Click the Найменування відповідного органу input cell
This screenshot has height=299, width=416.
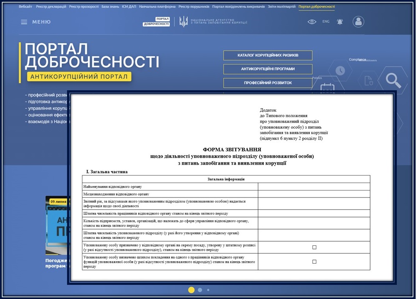pos(314,187)
